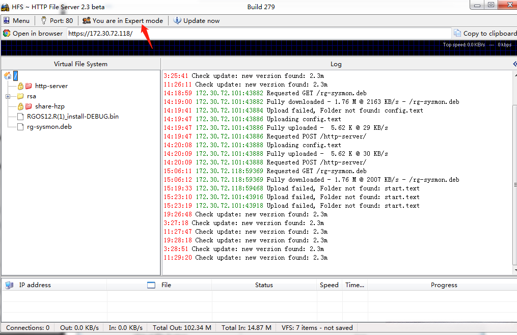Click the Log panel header
The image size is (517, 335).
(x=336, y=64)
